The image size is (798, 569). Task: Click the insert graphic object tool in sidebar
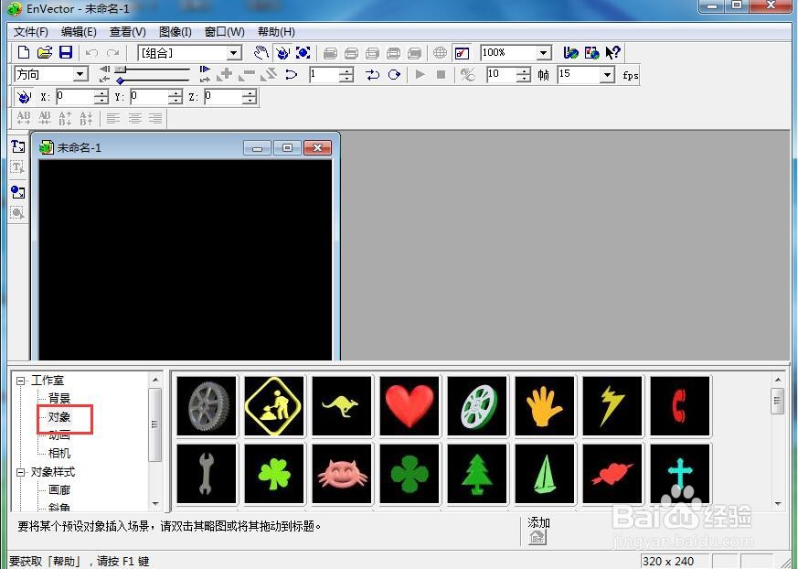coord(17,192)
